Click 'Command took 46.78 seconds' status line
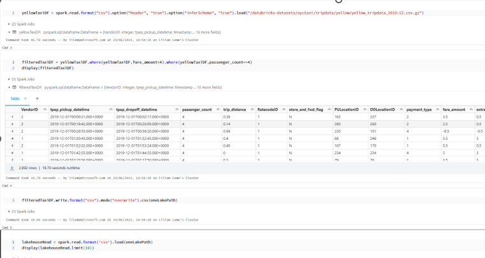The image size is (485, 258). (x=102, y=40)
